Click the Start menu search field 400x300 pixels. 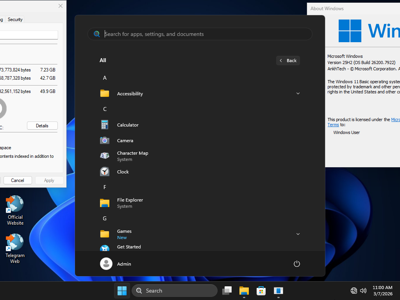pos(200,34)
